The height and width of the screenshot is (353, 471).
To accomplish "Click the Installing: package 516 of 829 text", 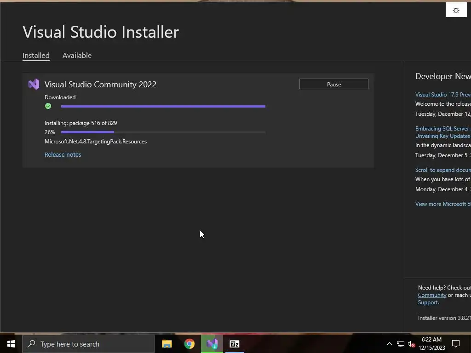I will pos(81,123).
